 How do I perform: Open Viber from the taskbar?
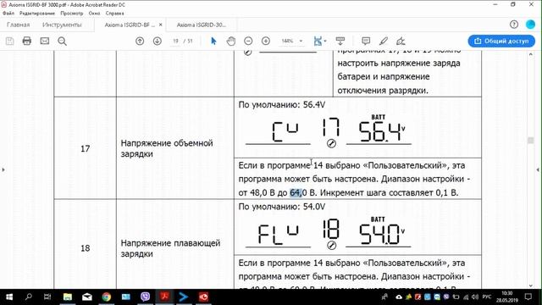[x=145, y=297]
